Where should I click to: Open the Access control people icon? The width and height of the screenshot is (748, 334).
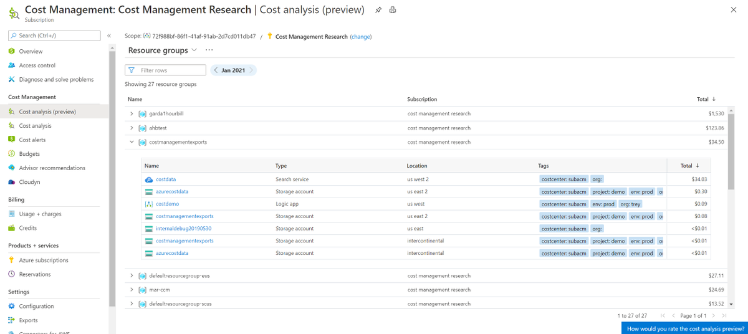pos(12,65)
